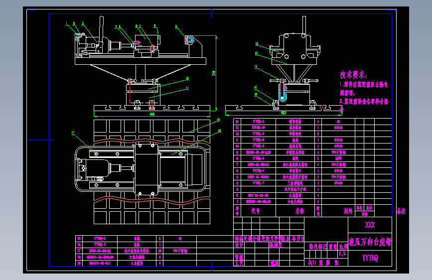
Task: Click the 1,5 scale value cell
Action: click(x=342, y=254)
